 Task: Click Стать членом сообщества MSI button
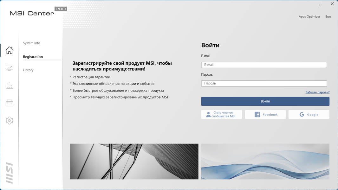(x=222, y=114)
